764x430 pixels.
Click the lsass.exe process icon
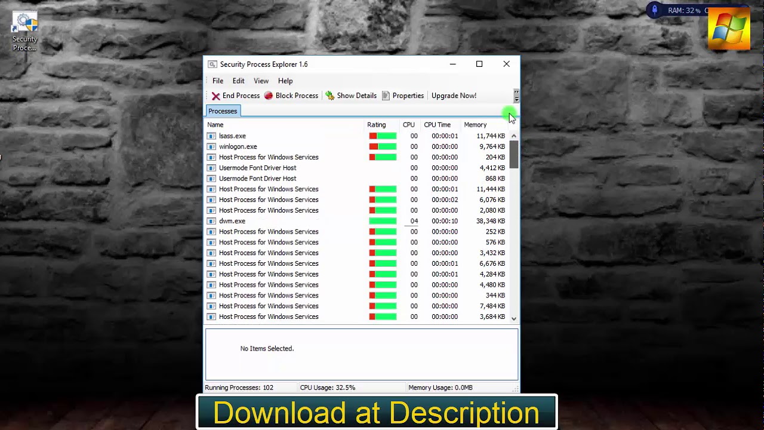[x=211, y=136]
